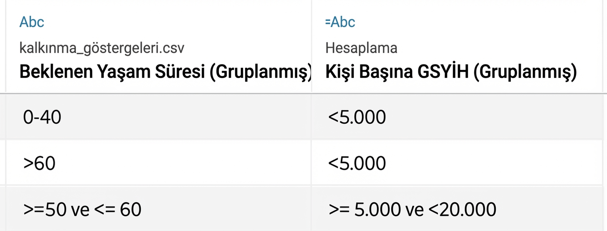Select the Kişi Başına GSYİH (Gruplanmış) column header

(451, 71)
